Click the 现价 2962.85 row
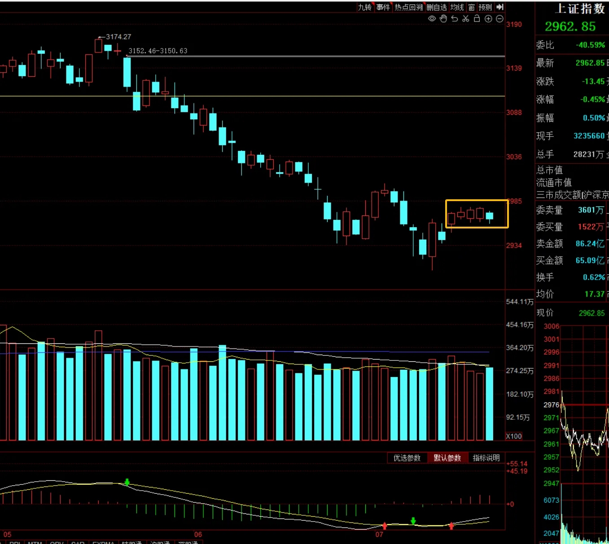 (x=571, y=313)
